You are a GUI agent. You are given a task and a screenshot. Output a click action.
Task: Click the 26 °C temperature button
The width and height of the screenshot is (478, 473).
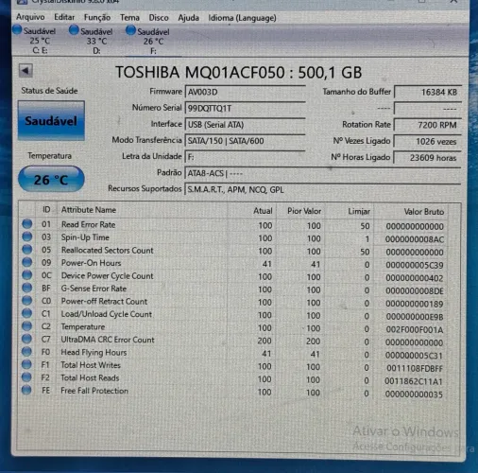point(51,179)
